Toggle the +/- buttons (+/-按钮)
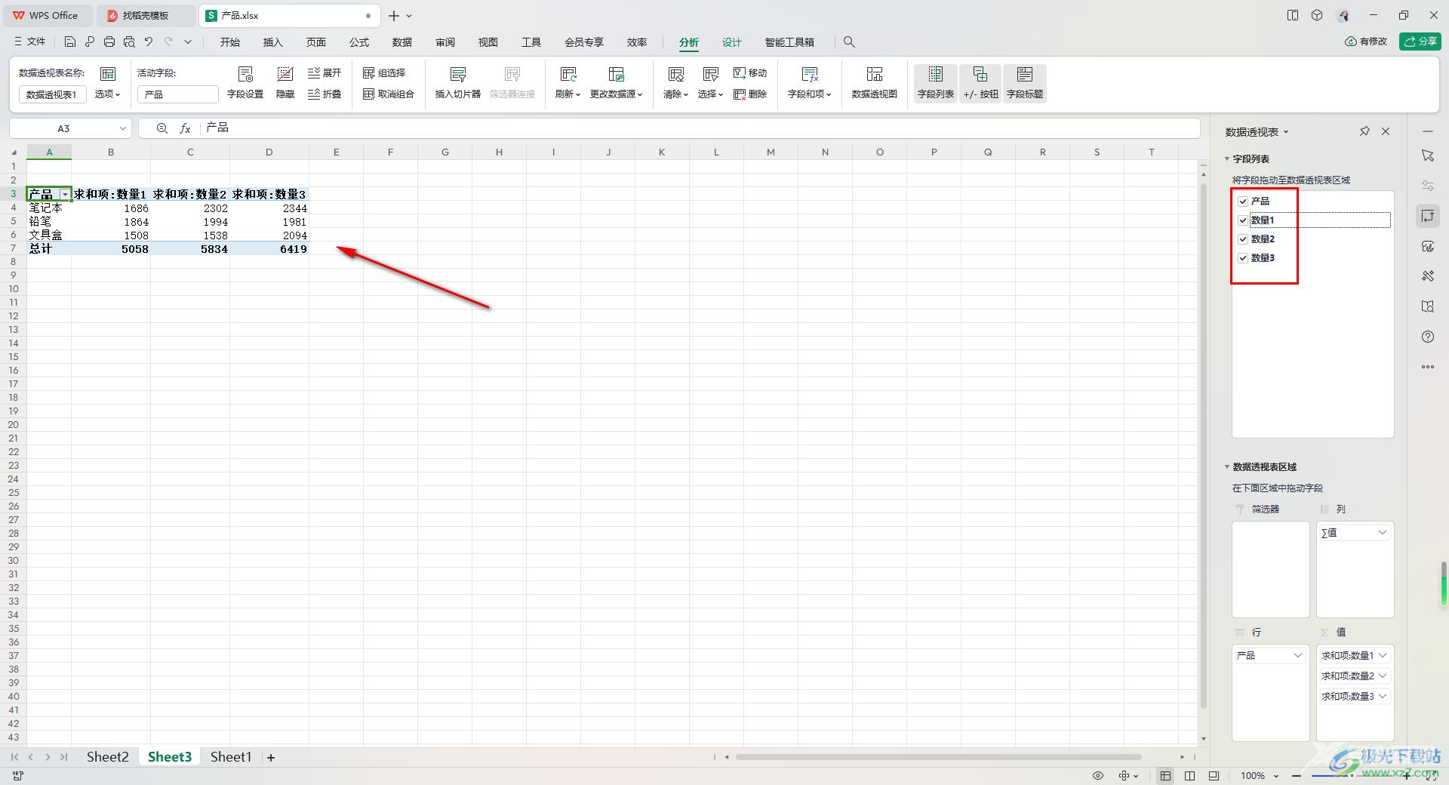Viewport: 1449px width, 785px height. point(980,83)
